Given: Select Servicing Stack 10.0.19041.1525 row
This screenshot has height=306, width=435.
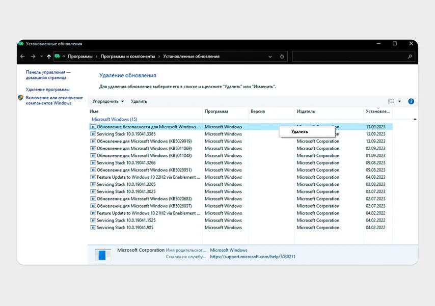Looking at the screenshot, I should point(240,220).
